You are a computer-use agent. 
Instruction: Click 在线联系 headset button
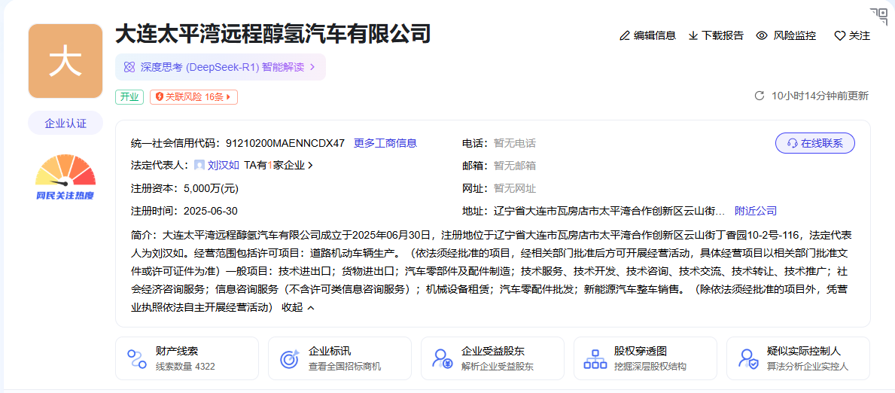pos(814,143)
